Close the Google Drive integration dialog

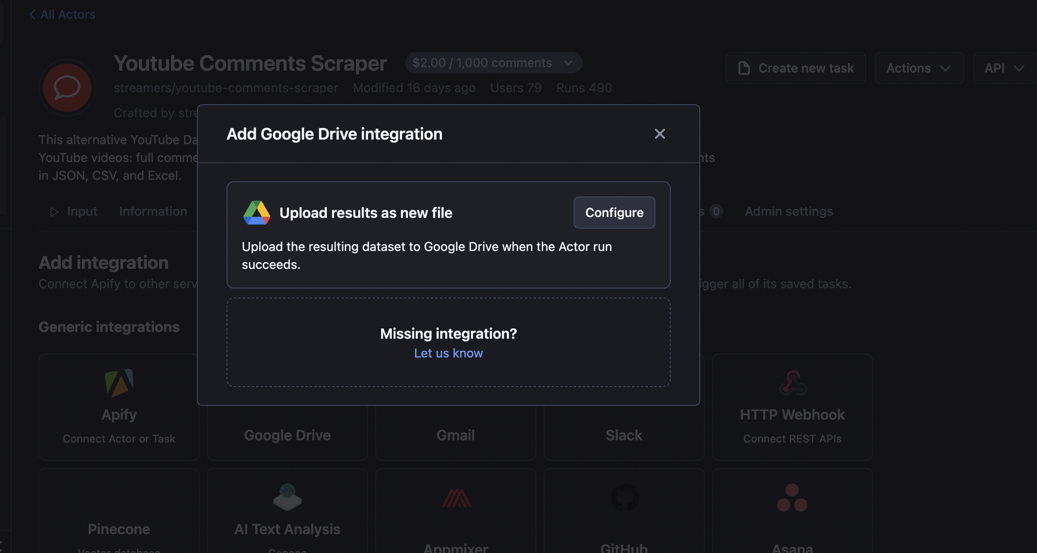[660, 134]
